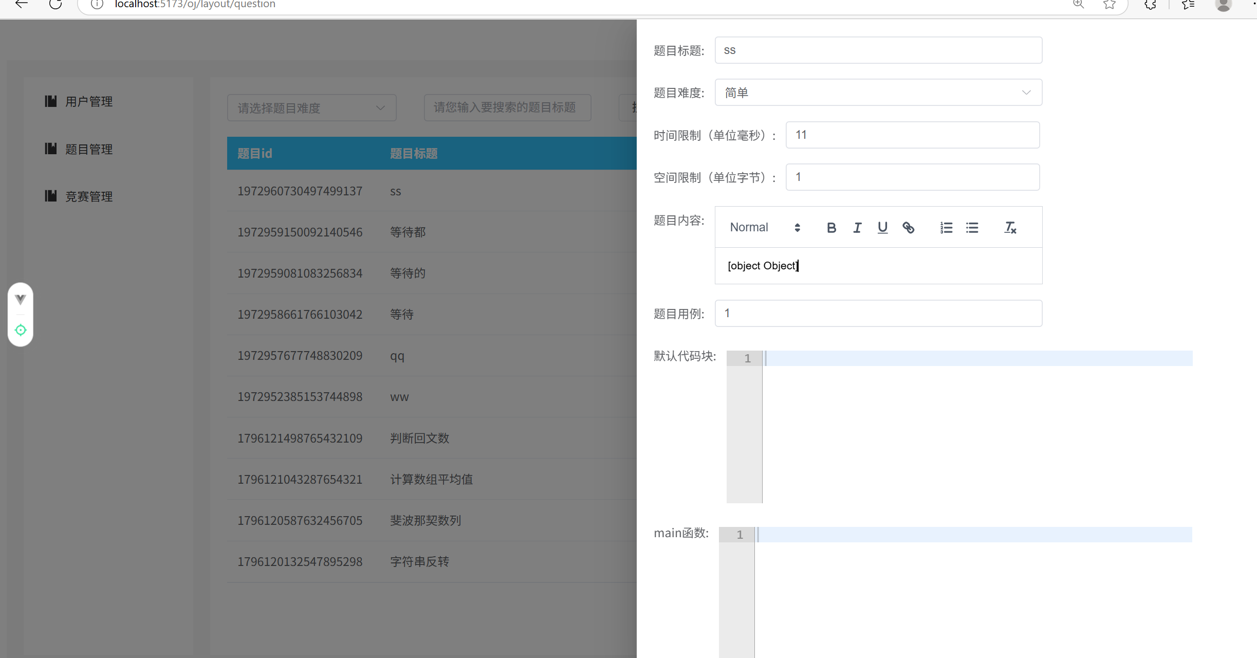
Task: Click the 题目用例 input field
Action: (878, 314)
